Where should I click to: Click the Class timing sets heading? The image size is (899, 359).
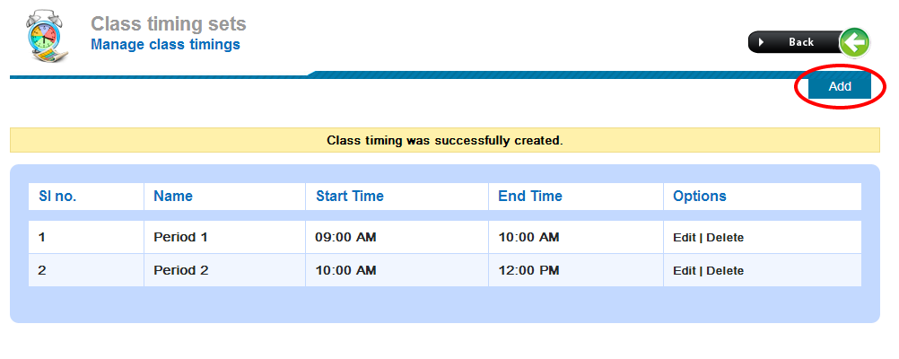168,24
